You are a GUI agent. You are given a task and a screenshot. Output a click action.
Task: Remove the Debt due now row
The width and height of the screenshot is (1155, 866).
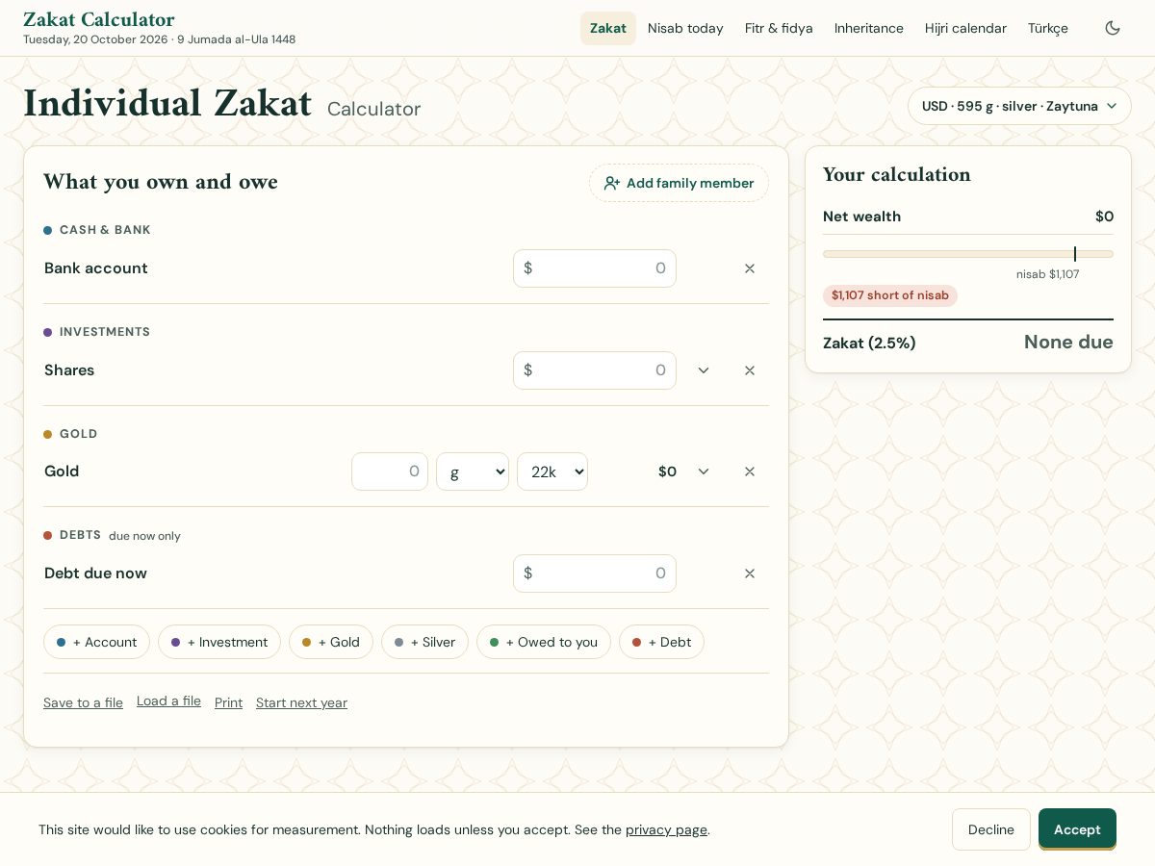(750, 573)
